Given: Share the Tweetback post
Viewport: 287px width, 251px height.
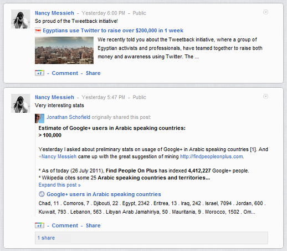Looking at the screenshot, I should (x=93, y=73).
